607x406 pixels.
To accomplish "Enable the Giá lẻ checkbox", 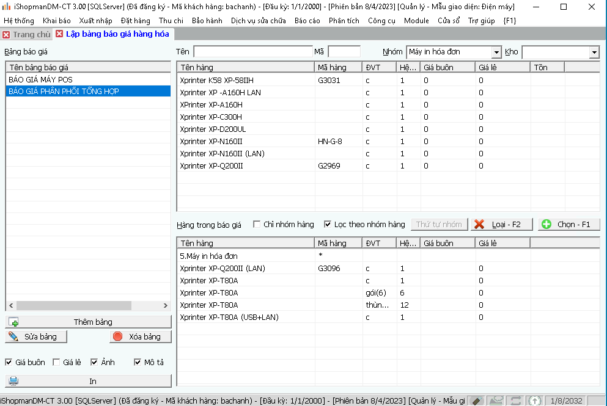I will point(56,362).
